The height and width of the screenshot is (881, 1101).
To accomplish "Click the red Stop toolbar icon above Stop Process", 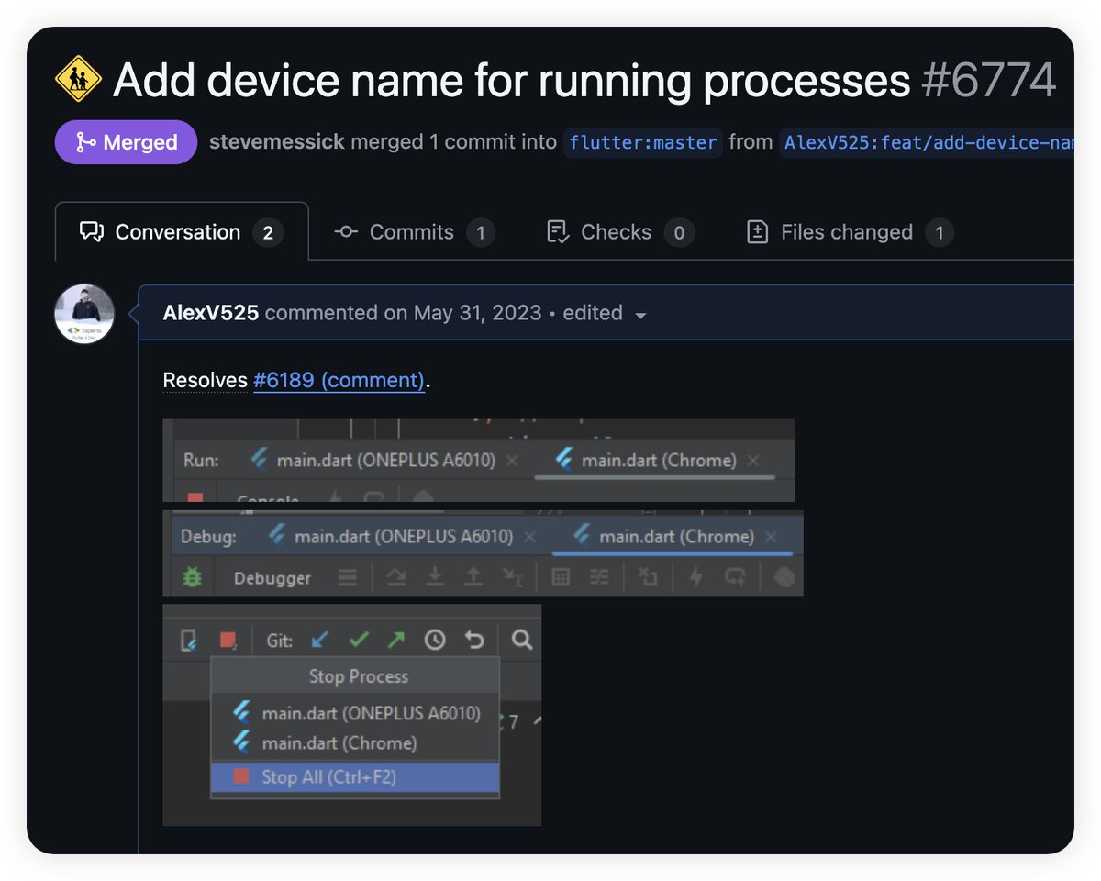I will click(x=228, y=641).
